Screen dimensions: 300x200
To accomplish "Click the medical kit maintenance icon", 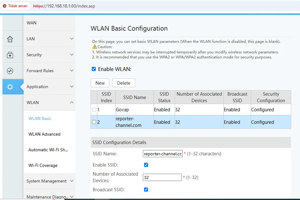I will point(10,55).
